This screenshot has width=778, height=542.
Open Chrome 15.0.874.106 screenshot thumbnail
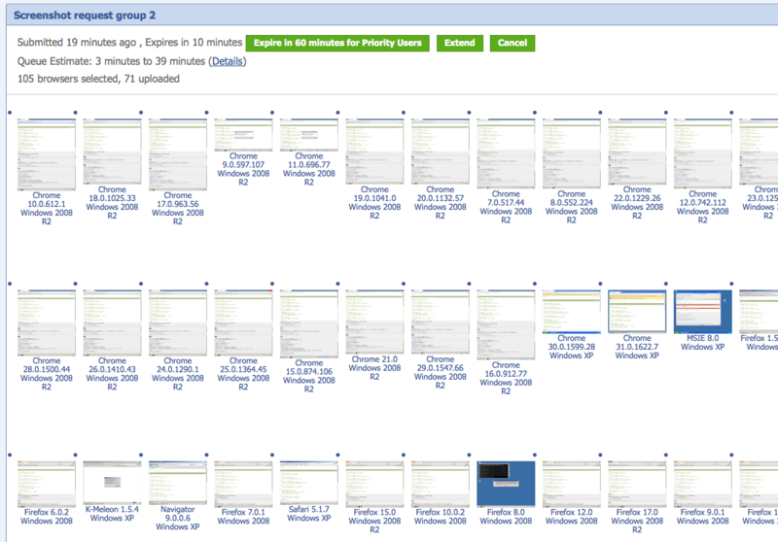[308, 324]
